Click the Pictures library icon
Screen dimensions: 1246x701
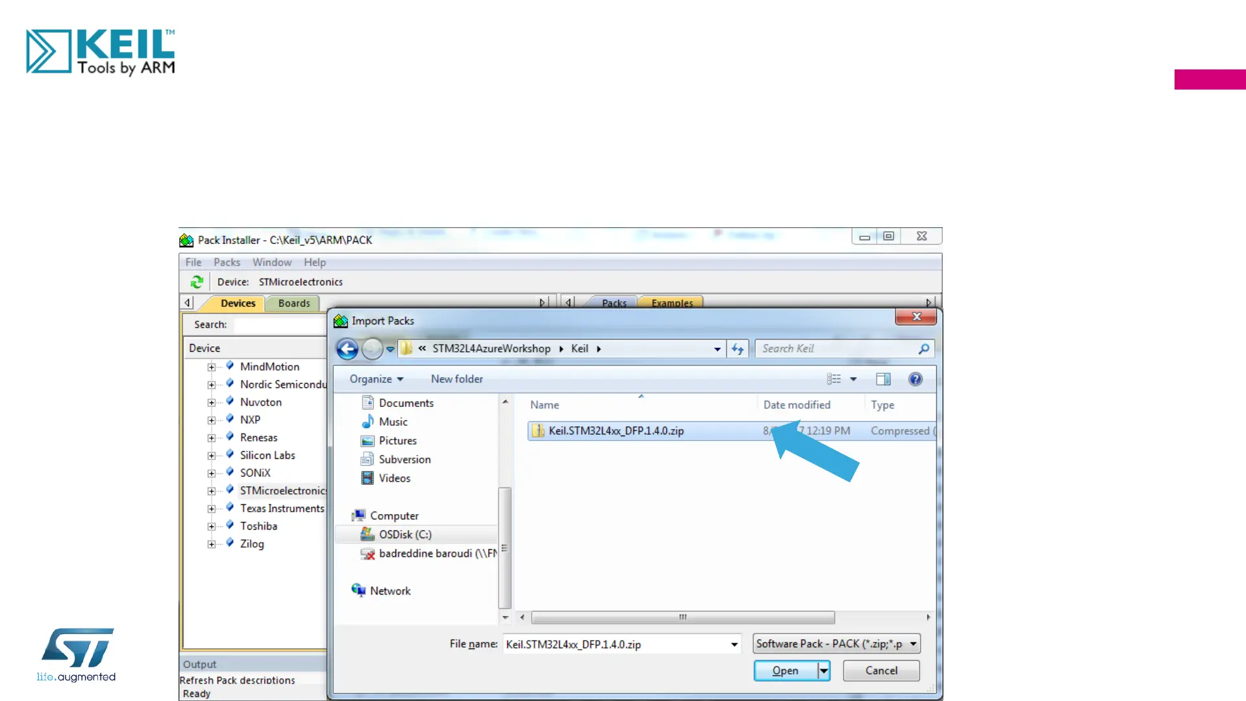click(x=368, y=441)
